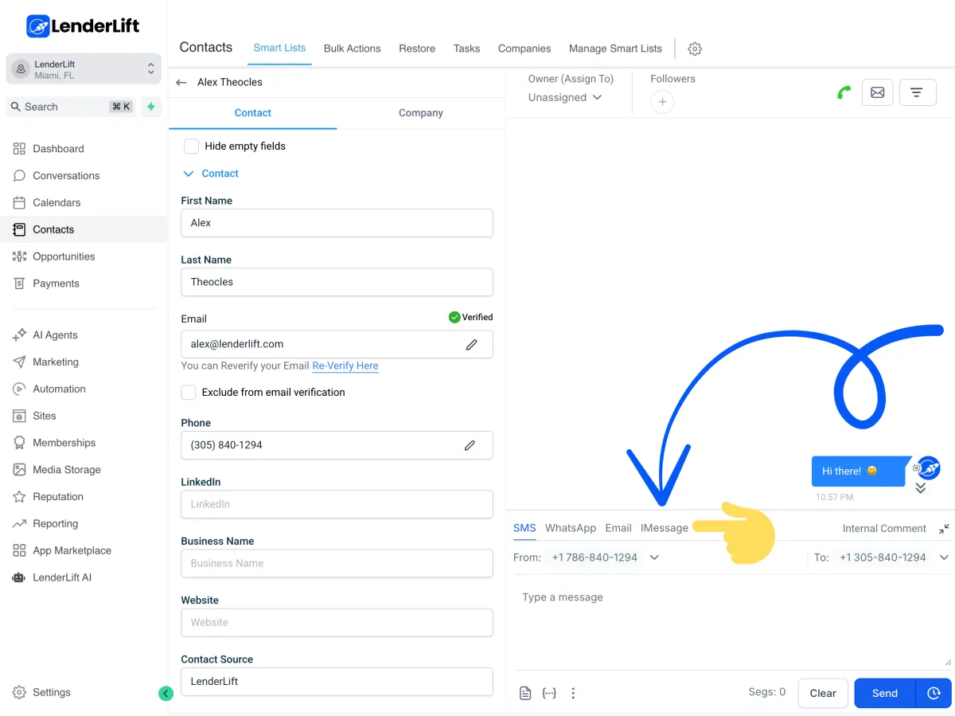Switch to the Internal Comment tab
This screenshot has width=955, height=716.
point(884,529)
